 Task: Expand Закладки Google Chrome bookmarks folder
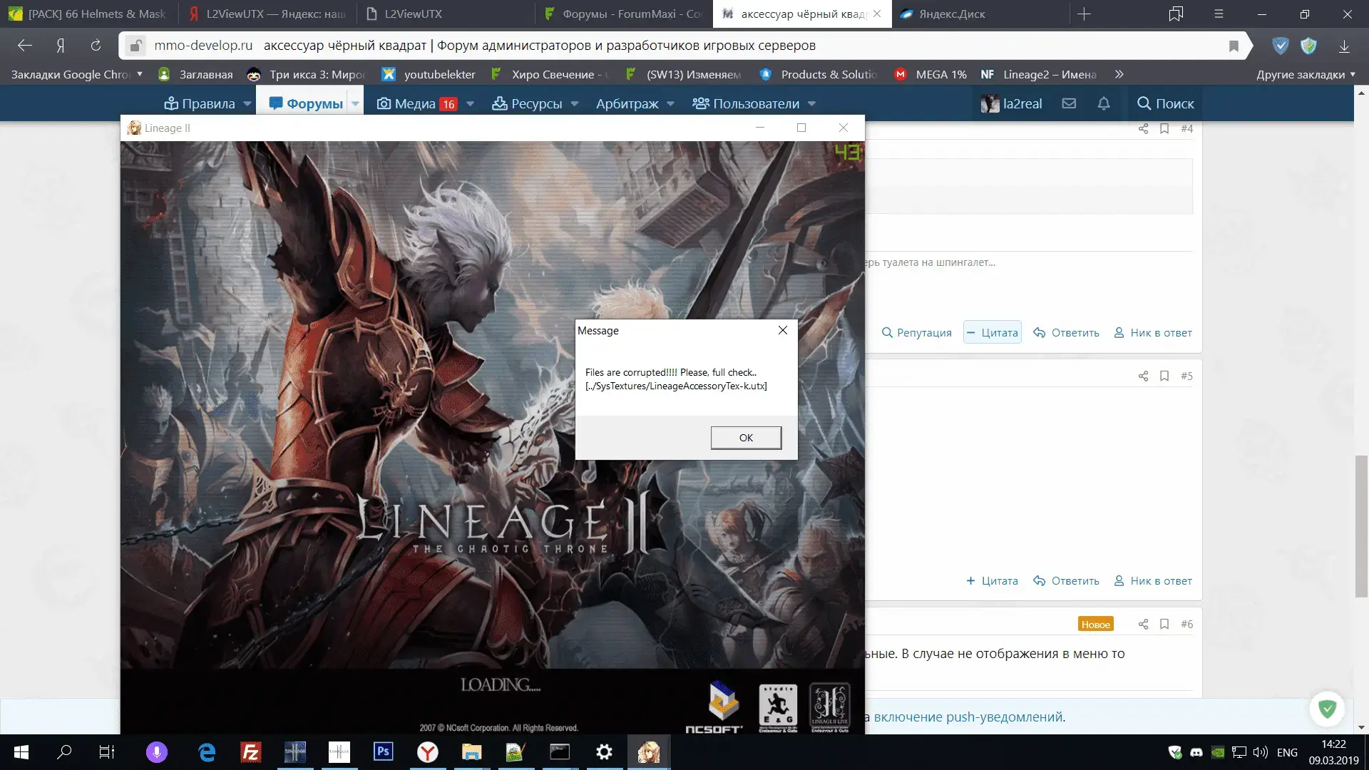(76, 74)
